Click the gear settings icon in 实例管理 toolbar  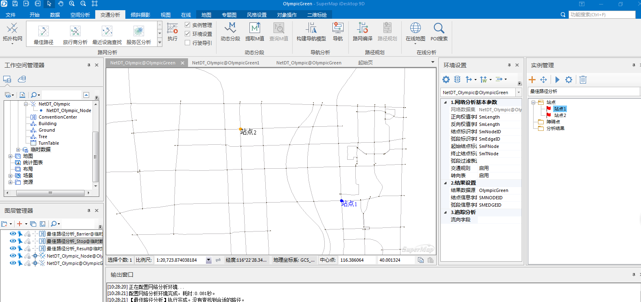coord(569,79)
